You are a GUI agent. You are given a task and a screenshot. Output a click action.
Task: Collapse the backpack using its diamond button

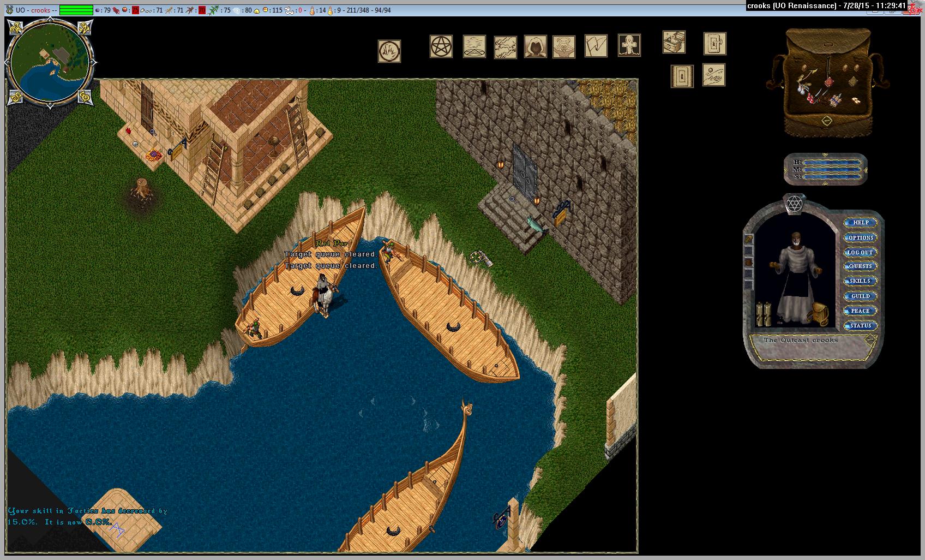coord(827,121)
